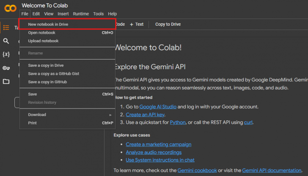Screen dimensions: 308x176
Task: Select the Save menu entry
Action: tap(67, 94)
